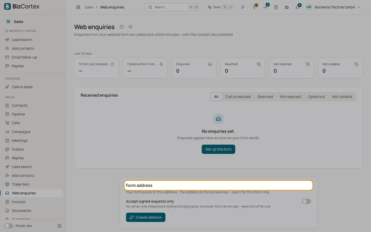Screen dimensions: 371x232
Task: Click the clipboard icon in the top bar
Action: 276,7
